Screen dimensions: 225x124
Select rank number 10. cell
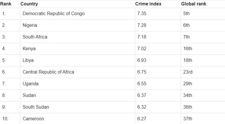coord(5,119)
